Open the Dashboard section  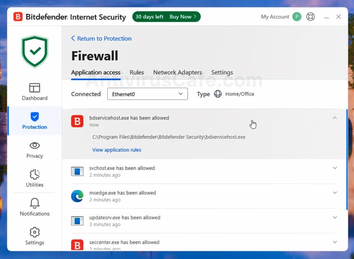[34, 92]
